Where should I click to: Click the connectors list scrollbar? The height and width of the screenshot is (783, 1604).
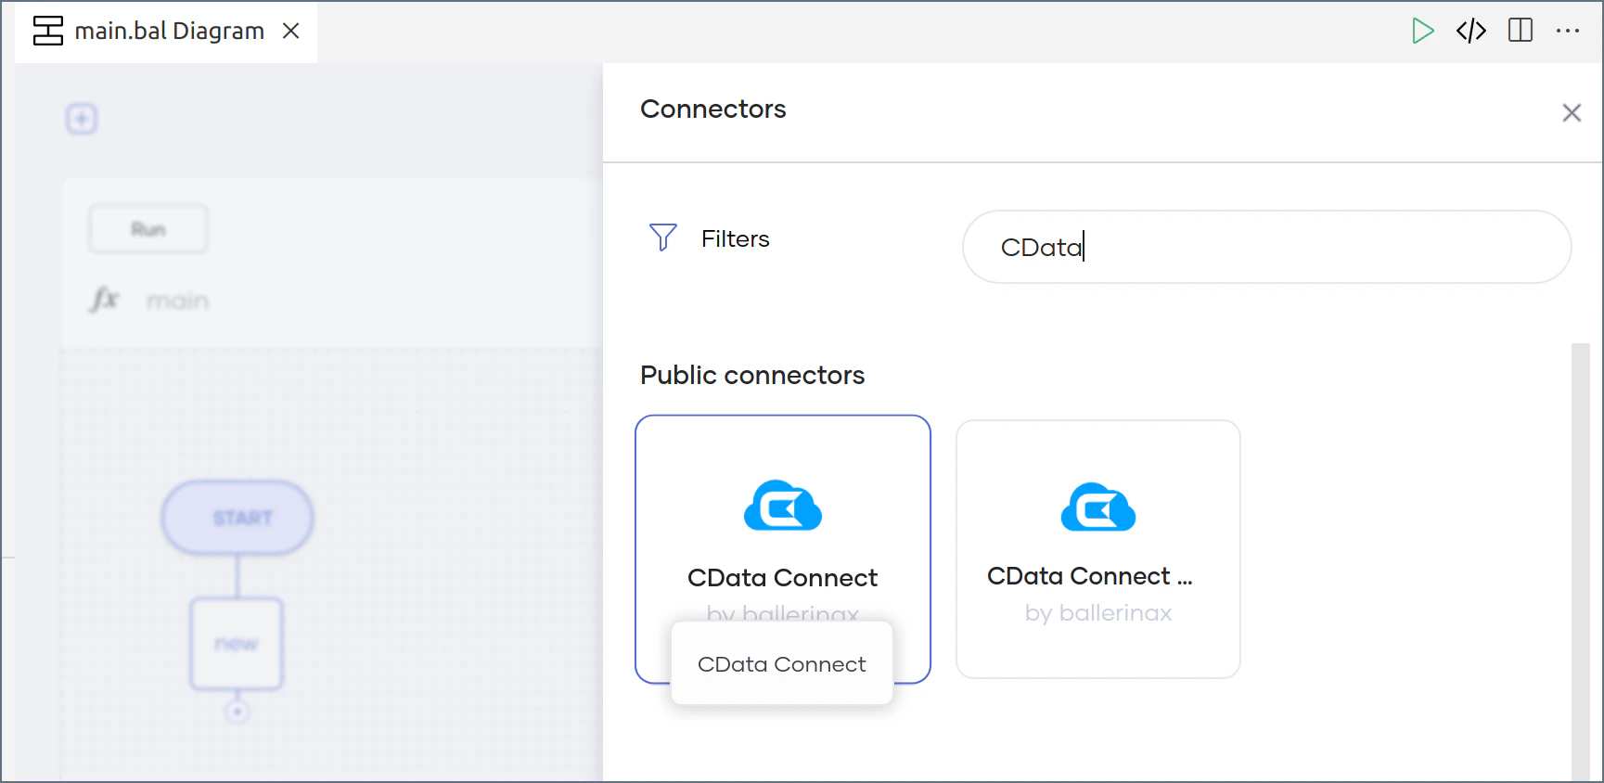[1581, 561]
